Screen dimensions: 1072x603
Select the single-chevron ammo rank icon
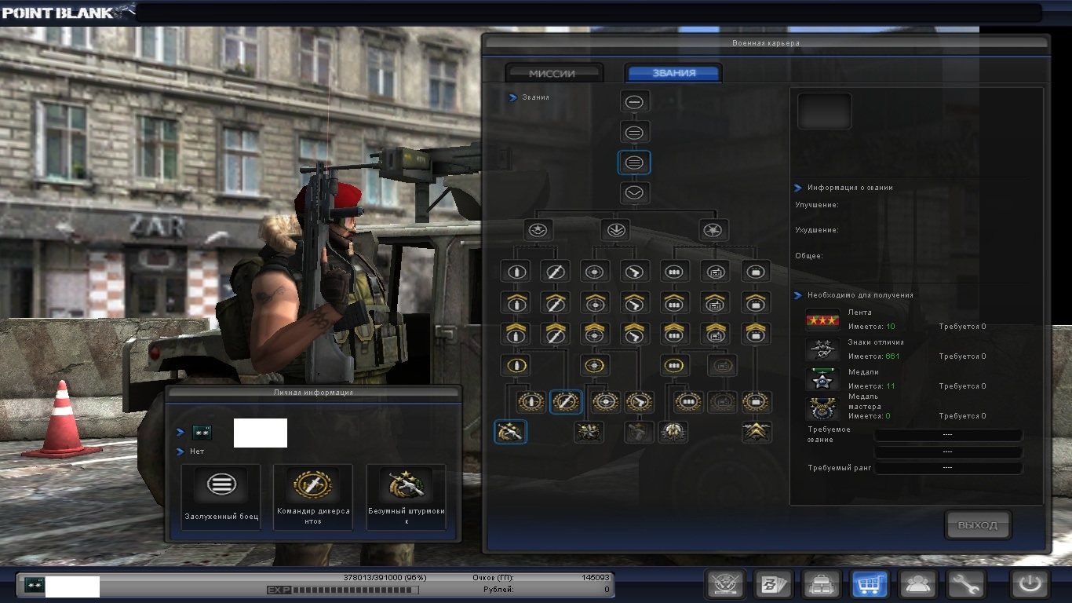pyautogui.click(x=674, y=302)
